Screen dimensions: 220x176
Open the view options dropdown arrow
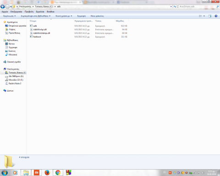[204, 16]
